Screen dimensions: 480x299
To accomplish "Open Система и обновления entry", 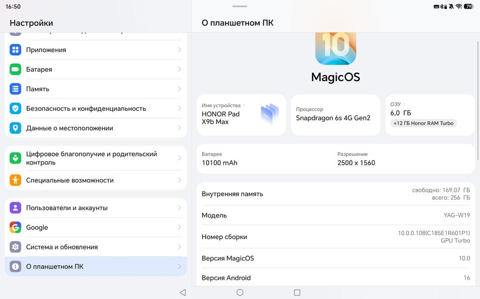I will point(96,247).
